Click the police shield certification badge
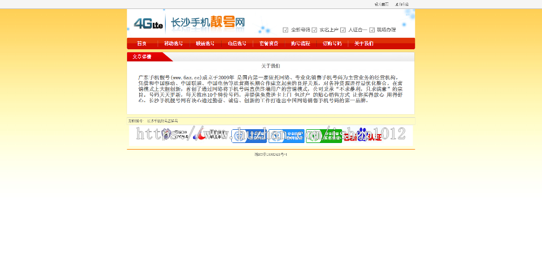Image resolution: width=542 pixels, height=265 pixels. (x=175, y=135)
